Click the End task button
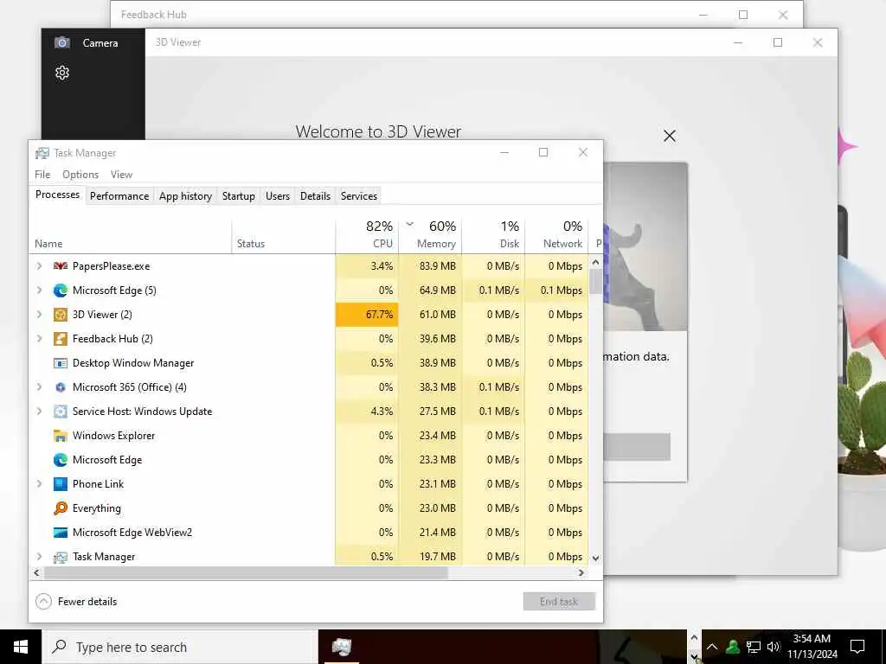 (x=559, y=602)
